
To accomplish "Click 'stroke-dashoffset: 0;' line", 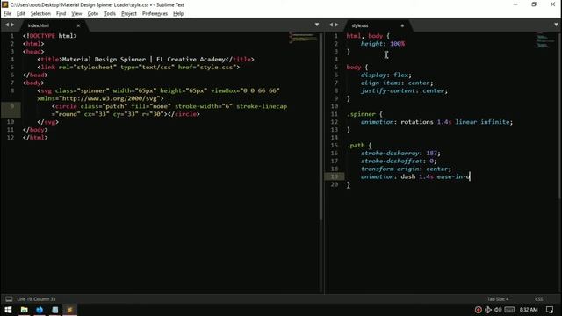I will pos(399,162).
